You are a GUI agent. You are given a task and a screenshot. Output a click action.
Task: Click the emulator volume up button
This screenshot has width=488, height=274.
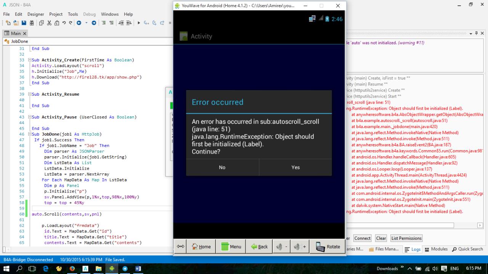(299, 247)
